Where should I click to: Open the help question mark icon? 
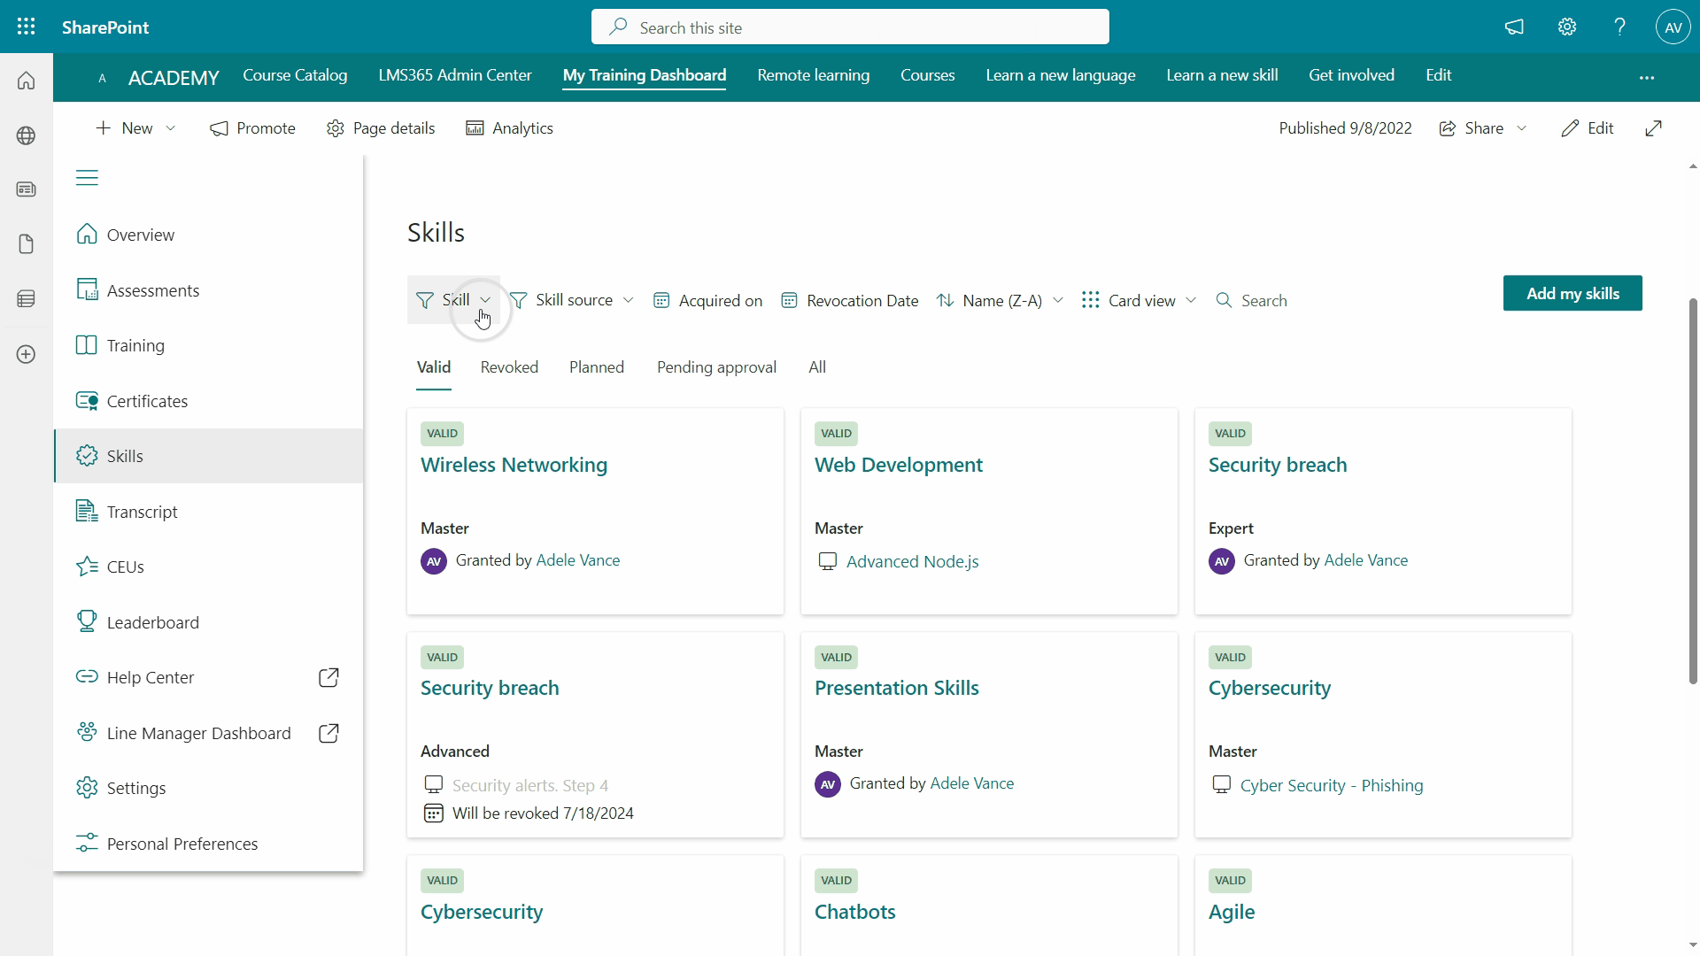(1619, 27)
